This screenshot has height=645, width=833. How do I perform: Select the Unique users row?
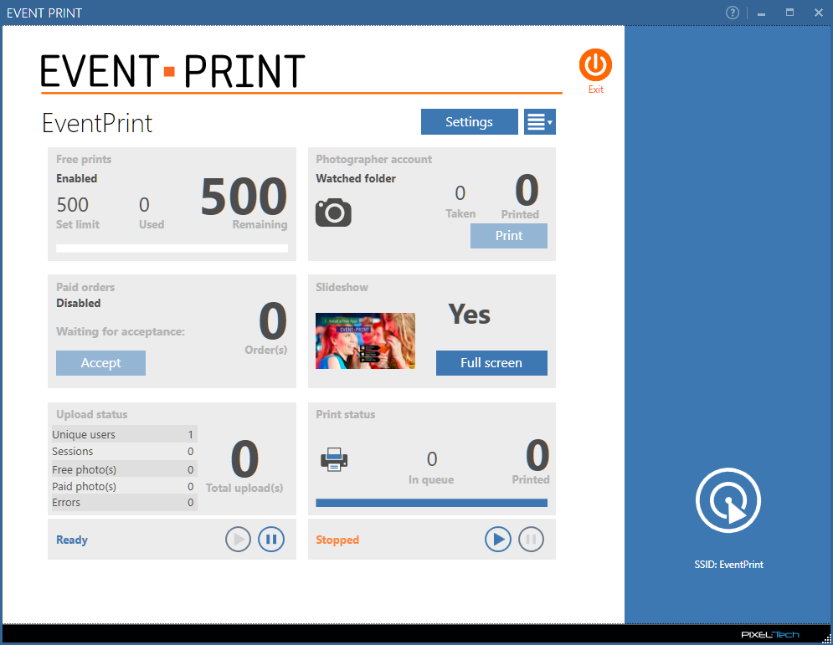pos(124,434)
